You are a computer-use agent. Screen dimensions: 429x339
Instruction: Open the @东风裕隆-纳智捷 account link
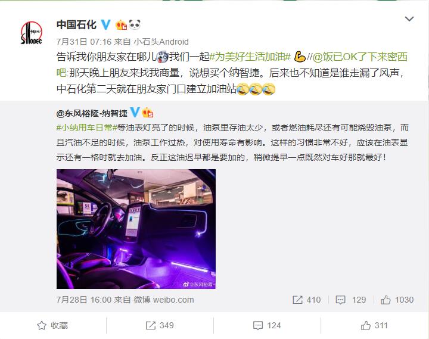point(92,113)
